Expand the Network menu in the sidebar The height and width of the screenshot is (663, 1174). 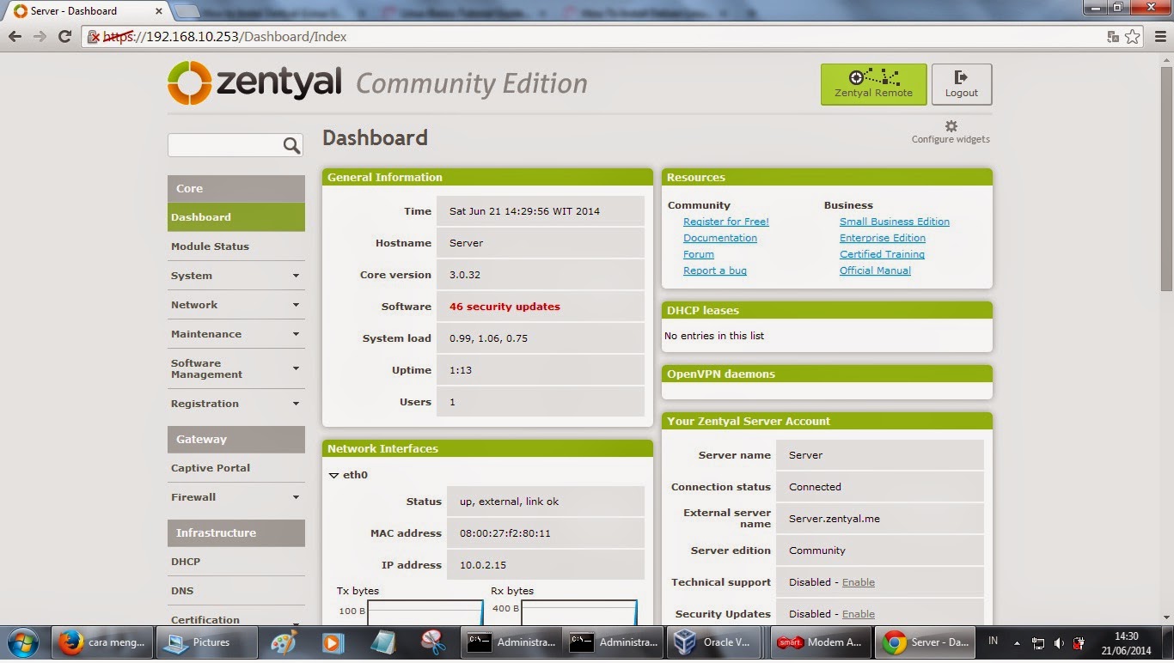coord(236,305)
